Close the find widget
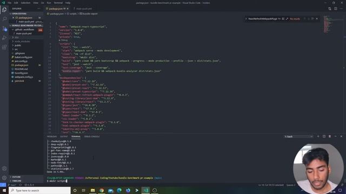This screenshot has width=346, height=194. pos(317,19)
